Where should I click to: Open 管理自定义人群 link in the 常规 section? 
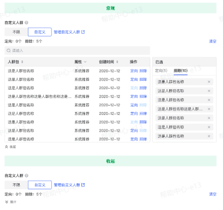[69, 32]
